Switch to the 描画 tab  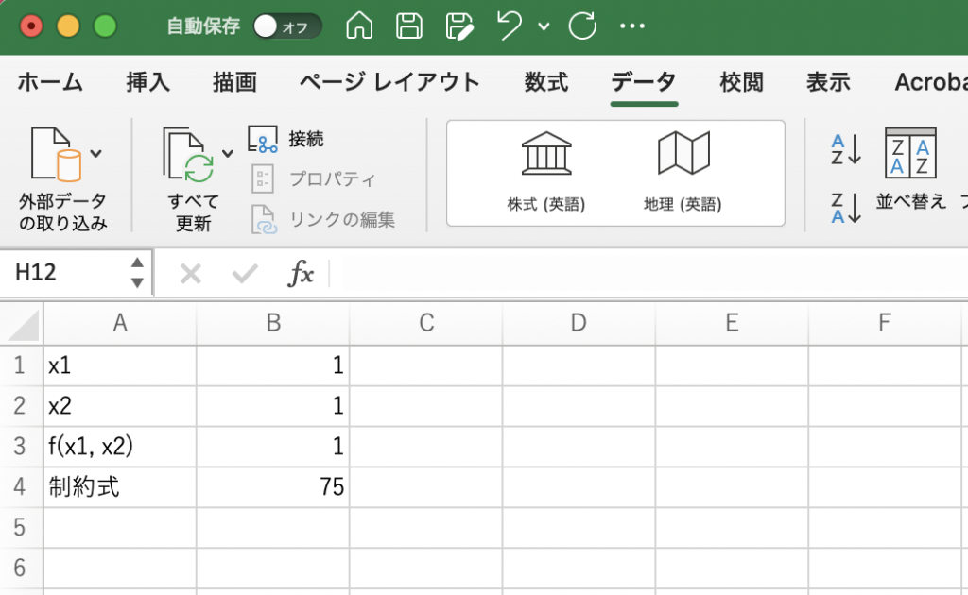[x=234, y=82]
